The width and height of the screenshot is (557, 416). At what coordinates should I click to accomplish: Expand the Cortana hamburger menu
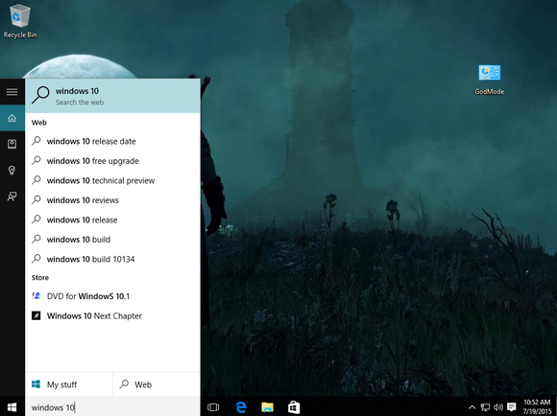12,91
